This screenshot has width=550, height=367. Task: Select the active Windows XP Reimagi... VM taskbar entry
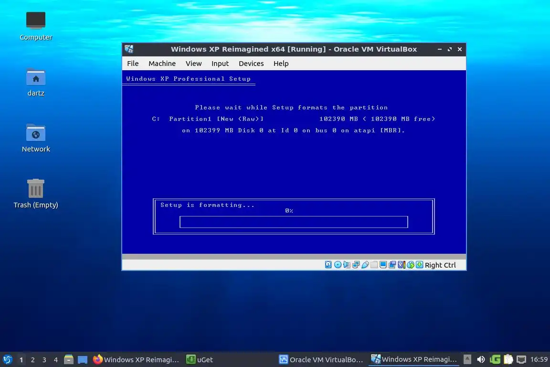(414, 359)
